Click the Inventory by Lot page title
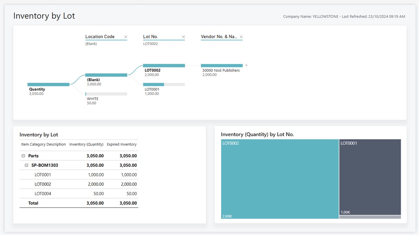 [44, 16]
